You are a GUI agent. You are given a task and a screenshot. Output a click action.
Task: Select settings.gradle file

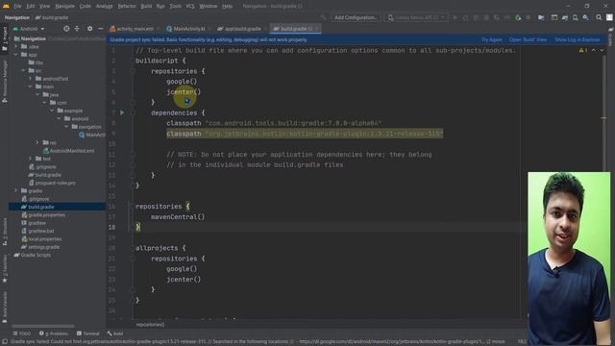[x=40, y=247]
